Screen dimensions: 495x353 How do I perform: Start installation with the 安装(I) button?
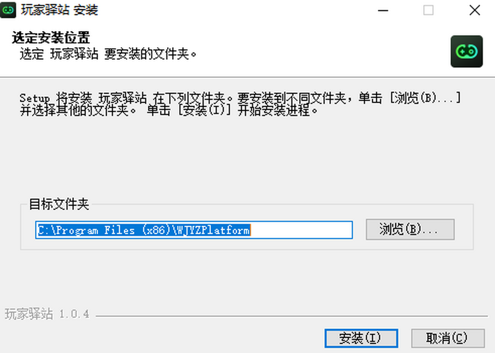361,339
